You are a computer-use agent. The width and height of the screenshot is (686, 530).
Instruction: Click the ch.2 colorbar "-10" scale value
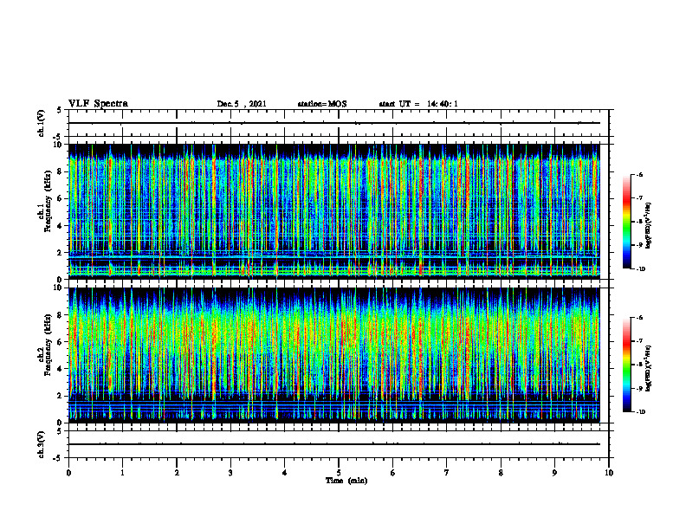point(640,412)
